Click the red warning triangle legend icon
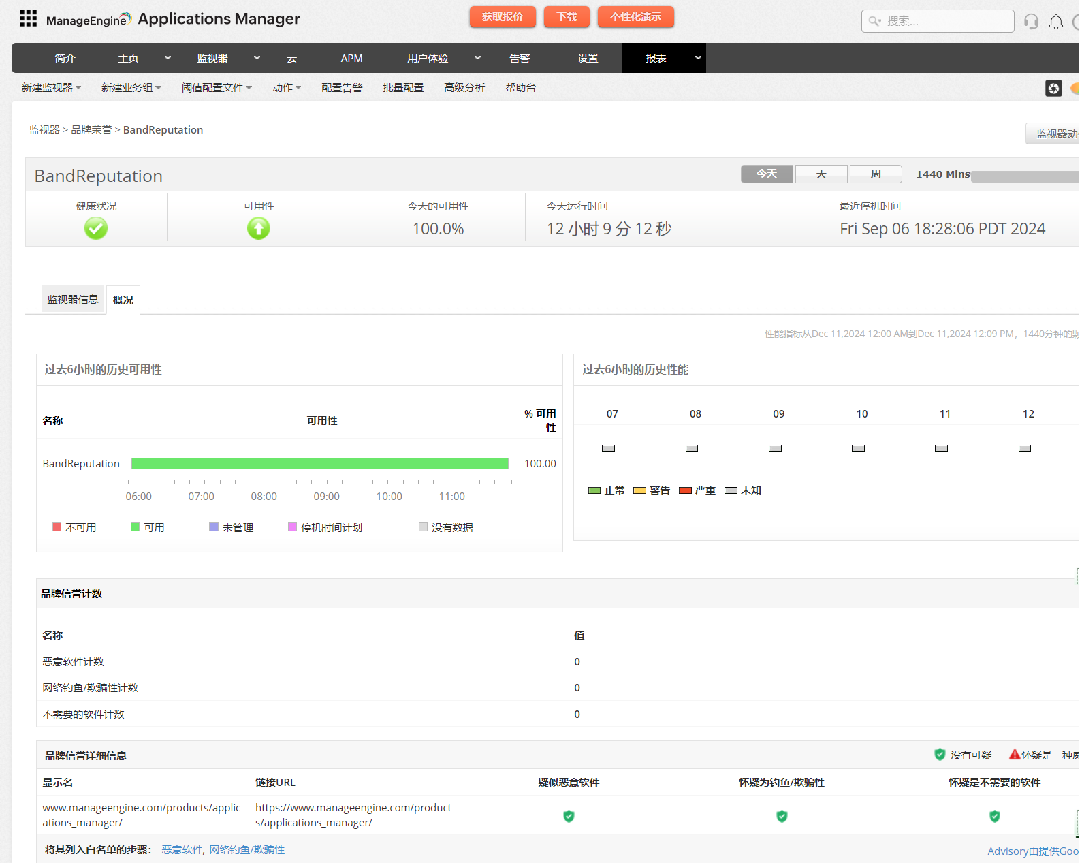 (x=1015, y=755)
